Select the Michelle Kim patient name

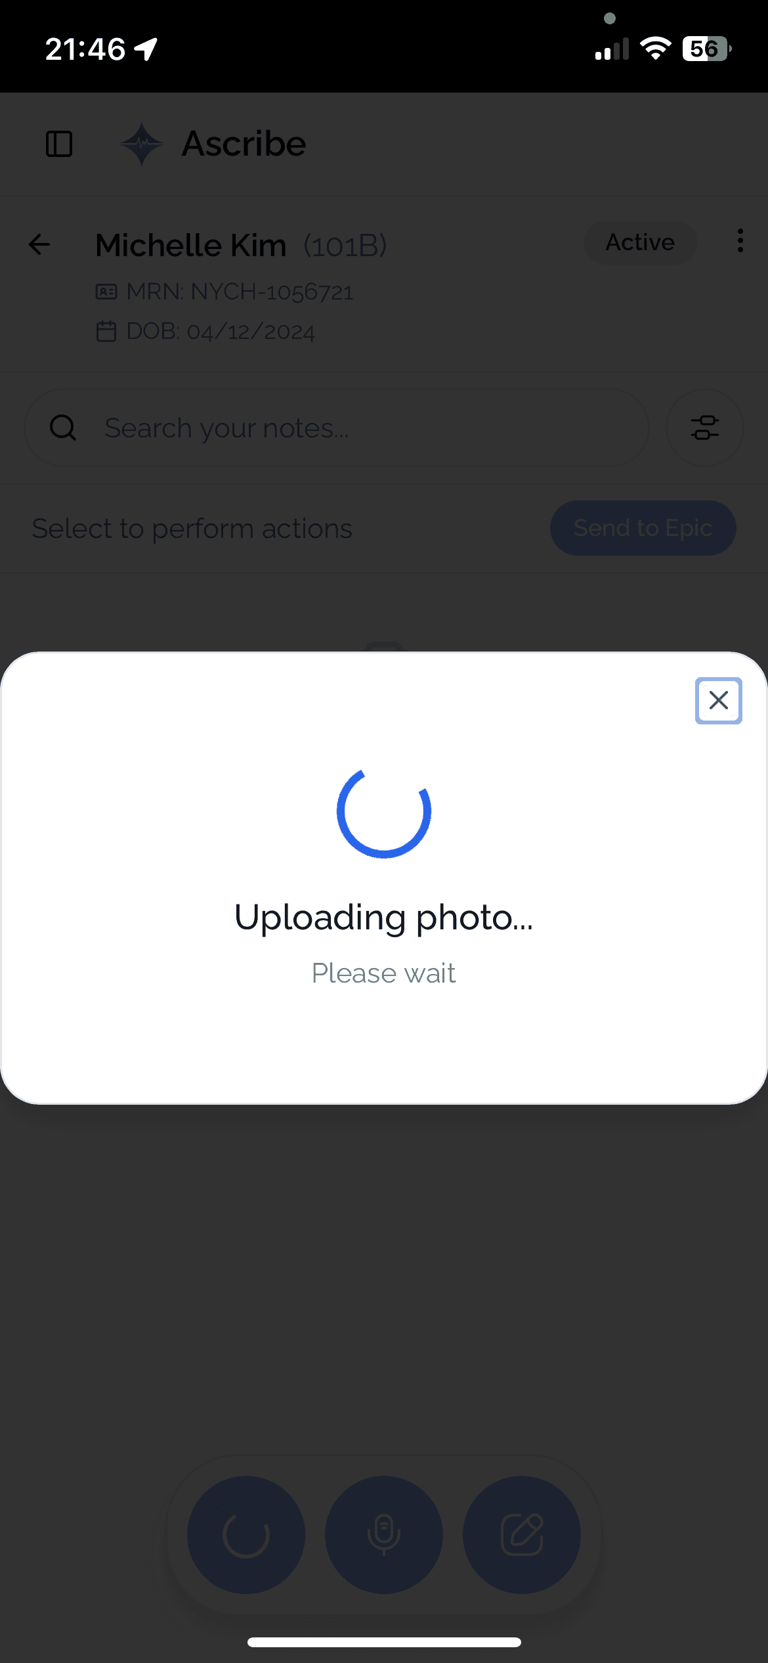point(191,245)
